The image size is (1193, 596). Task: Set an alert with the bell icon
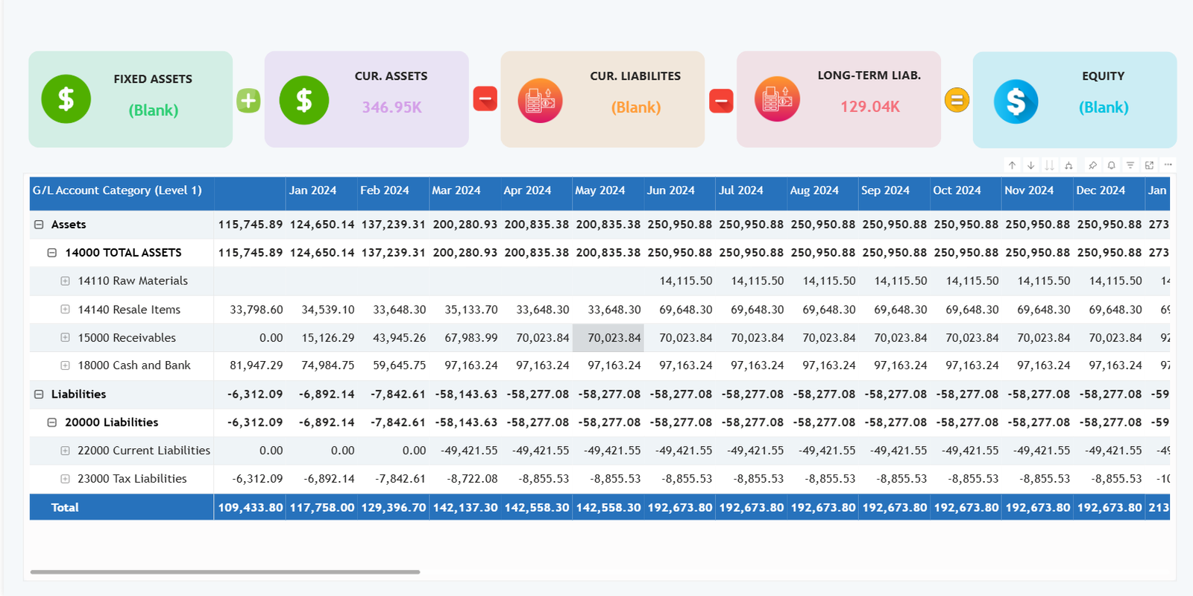coord(1111,166)
